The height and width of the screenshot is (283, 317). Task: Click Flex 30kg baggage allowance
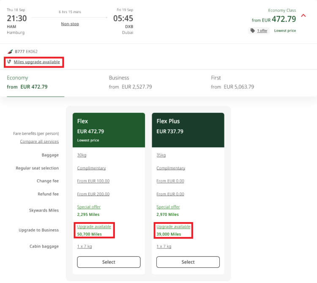click(82, 155)
